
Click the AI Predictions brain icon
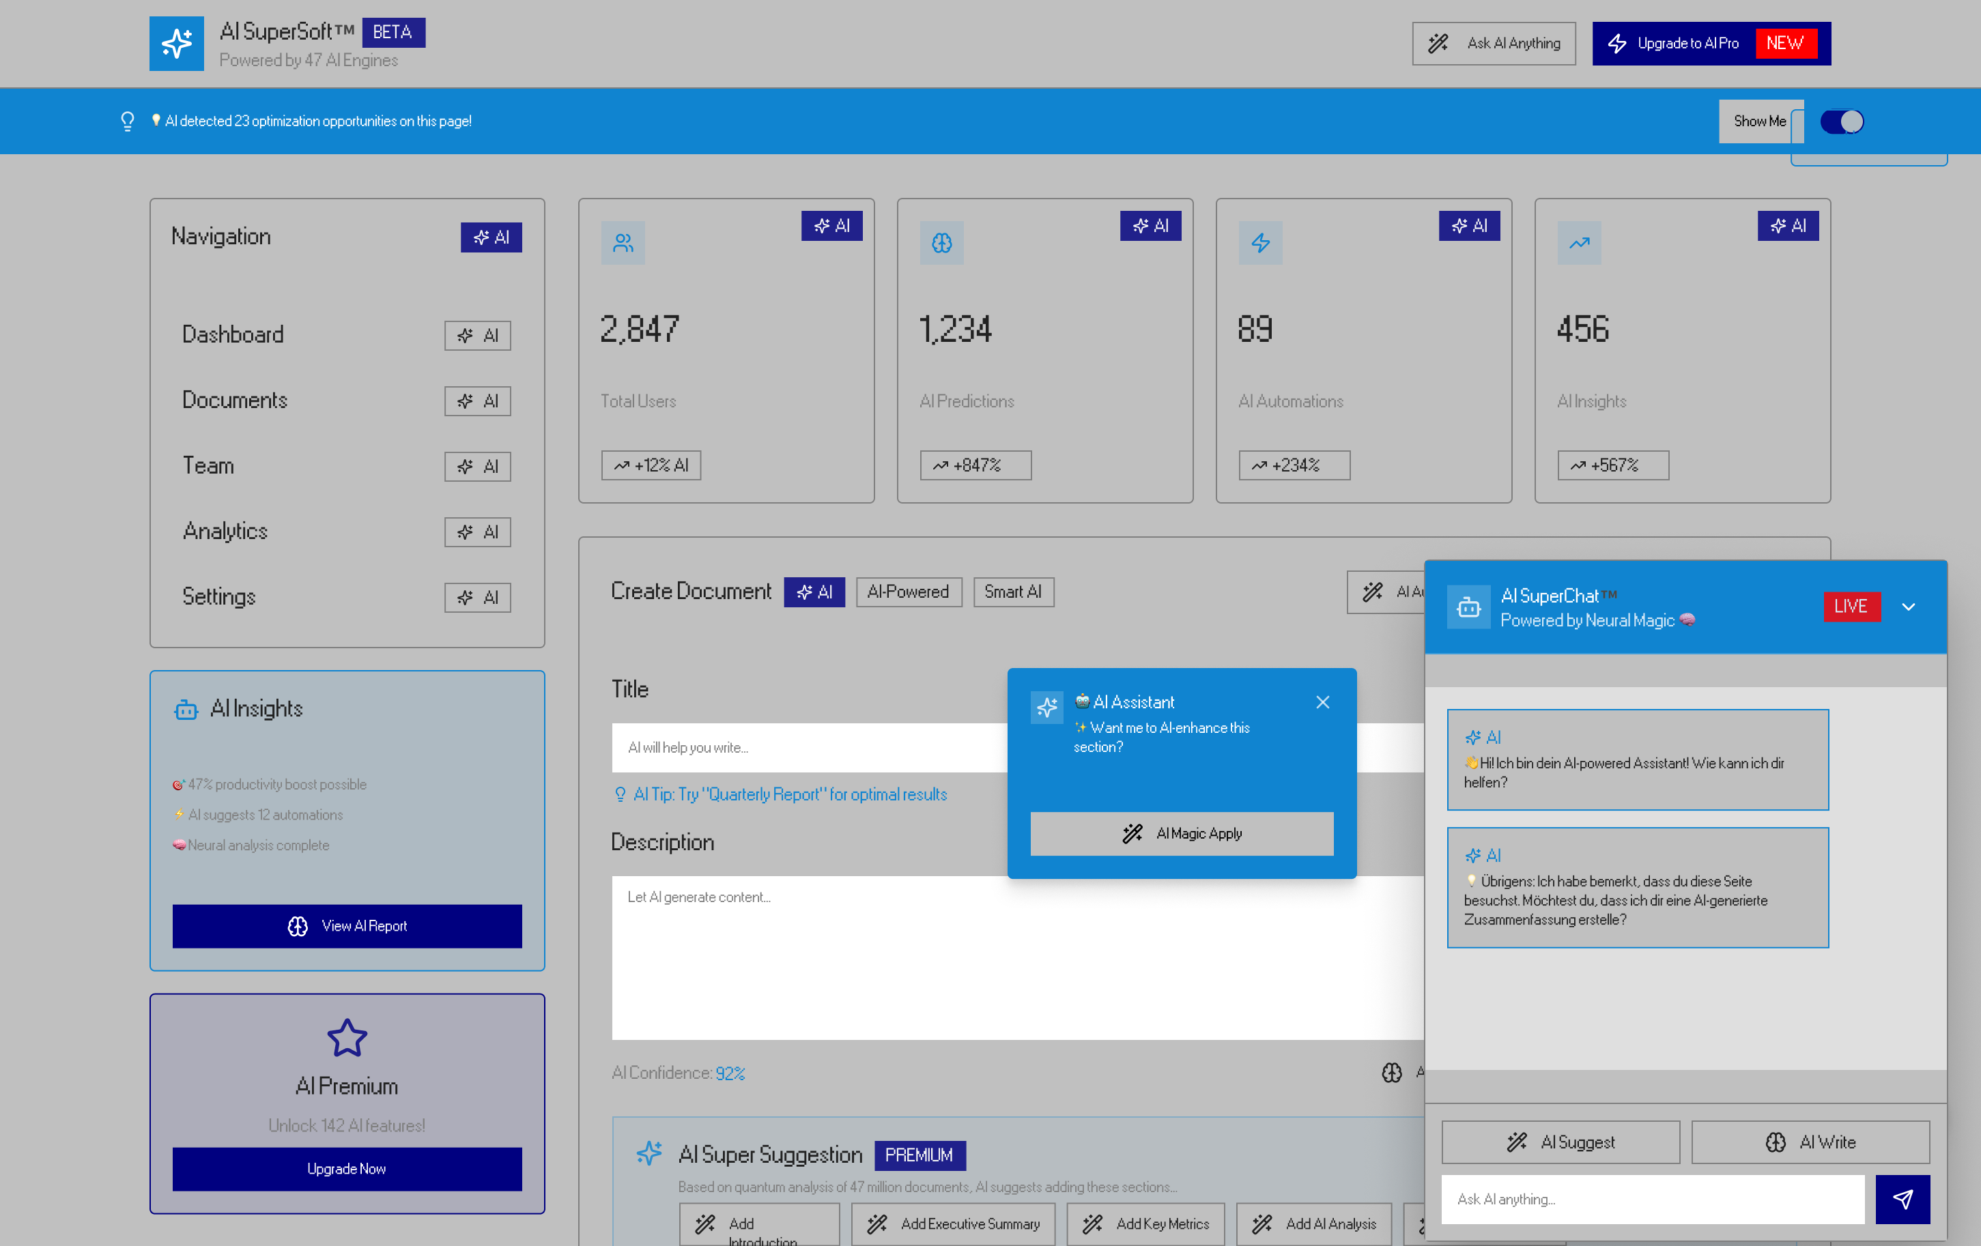point(941,243)
